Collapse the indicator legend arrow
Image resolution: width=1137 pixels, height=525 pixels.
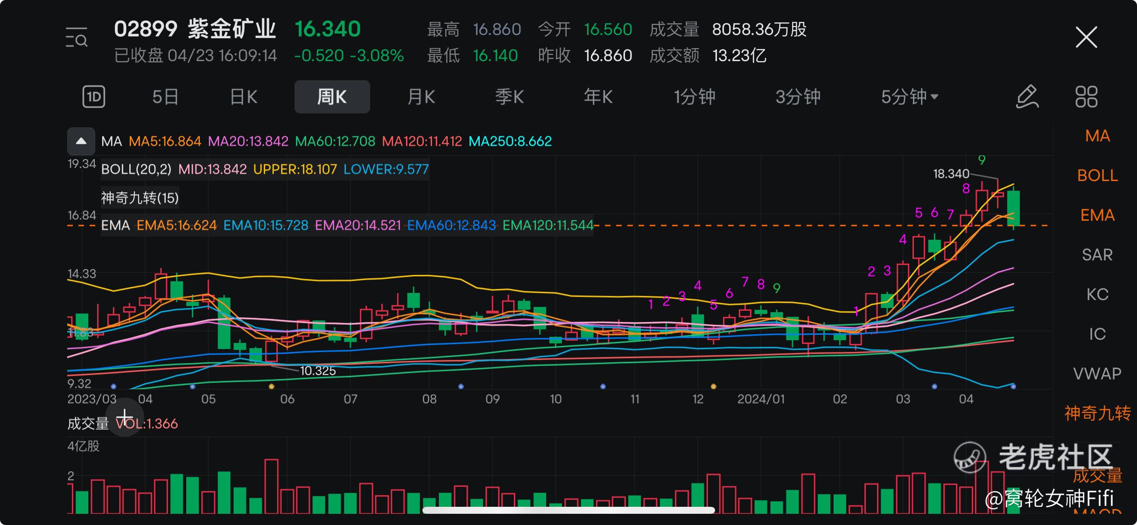coord(81,141)
